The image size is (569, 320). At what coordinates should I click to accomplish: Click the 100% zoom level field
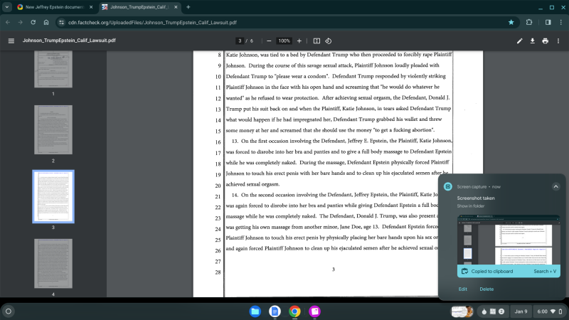click(x=284, y=41)
